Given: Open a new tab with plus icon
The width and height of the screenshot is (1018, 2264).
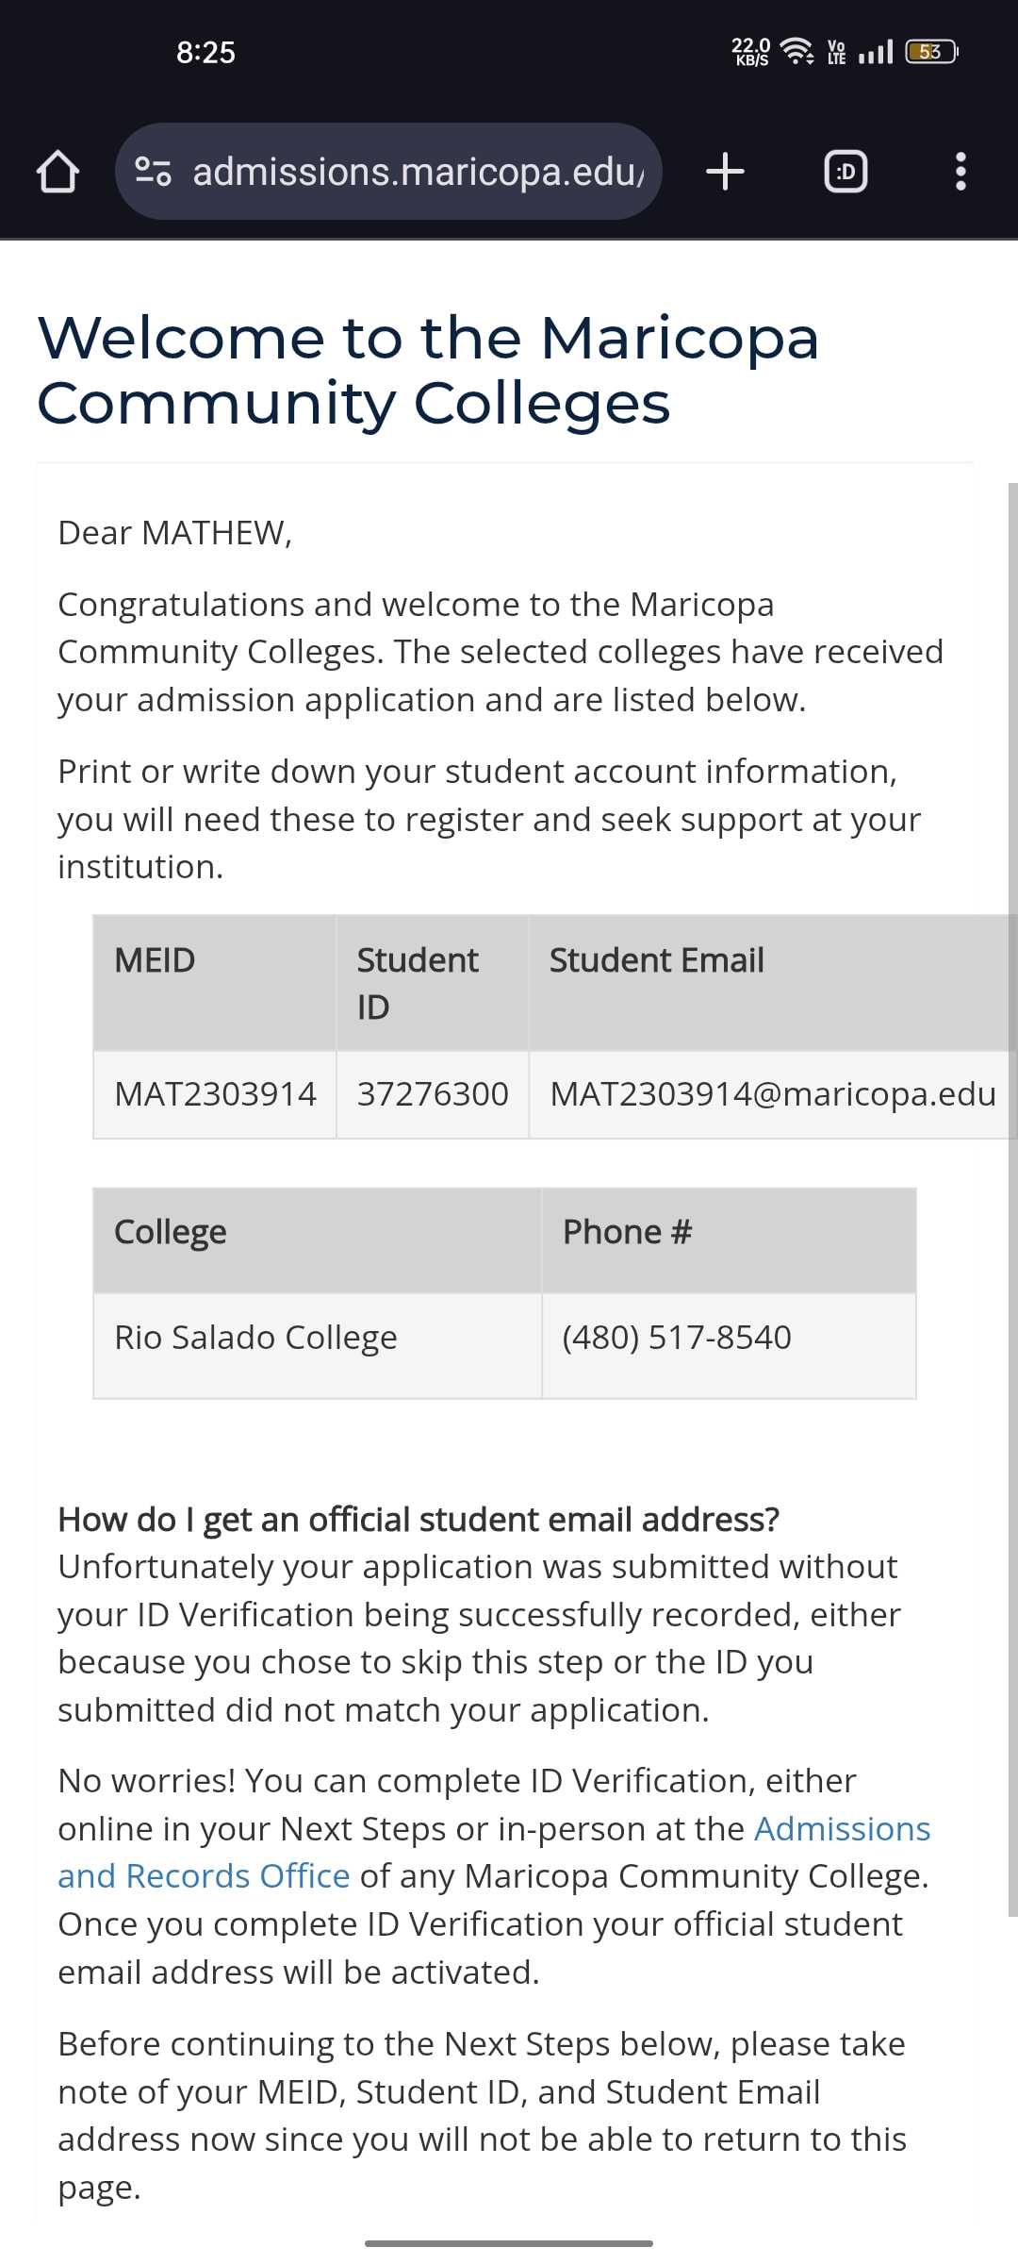Looking at the screenshot, I should pos(725,172).
